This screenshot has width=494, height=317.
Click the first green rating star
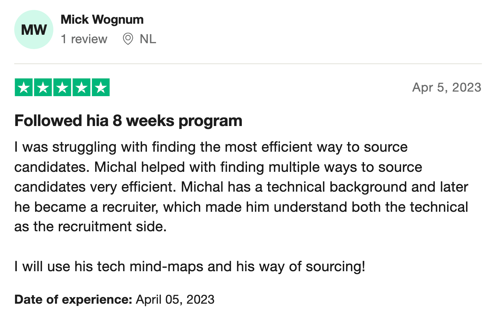pos(24,87)
